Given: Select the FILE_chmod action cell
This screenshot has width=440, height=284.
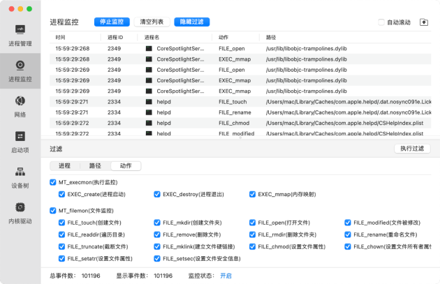Looking at the screenshot, I should coord(234,123).
